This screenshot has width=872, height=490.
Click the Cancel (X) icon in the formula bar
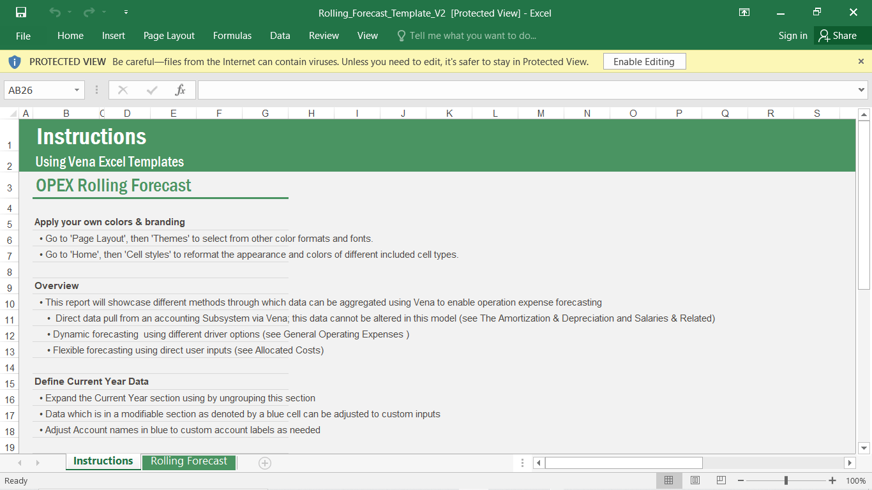pos(123,90)
